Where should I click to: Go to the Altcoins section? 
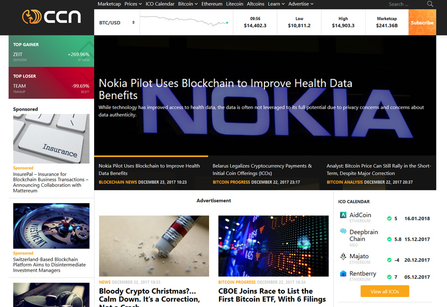pos(256,4)
